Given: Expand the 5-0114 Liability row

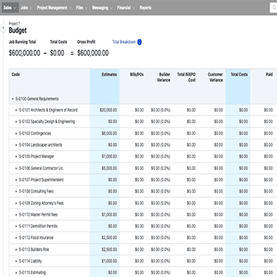Looking at the screenshot, I should click(x=16, y=261).
